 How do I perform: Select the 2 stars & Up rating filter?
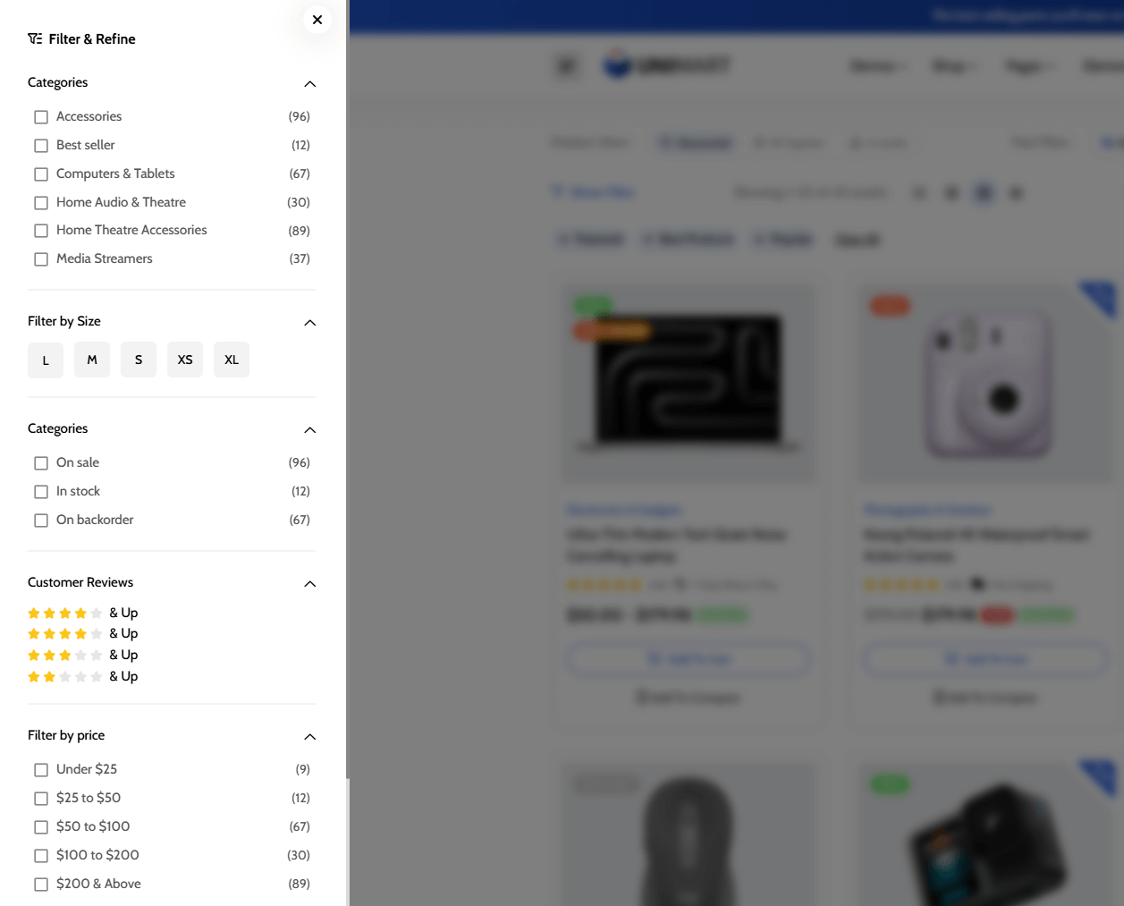tap(82, 677)
